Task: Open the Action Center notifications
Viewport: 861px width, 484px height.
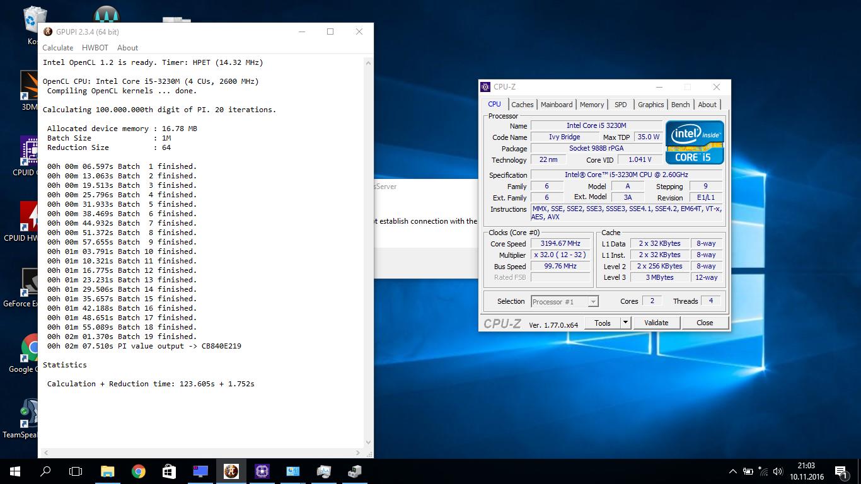Action: (841, 471)
